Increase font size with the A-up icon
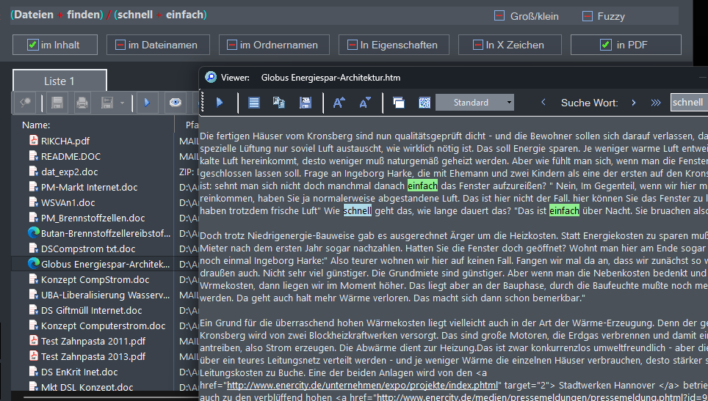The height and width of the screenshot is (401, 708). coord(339,103)
